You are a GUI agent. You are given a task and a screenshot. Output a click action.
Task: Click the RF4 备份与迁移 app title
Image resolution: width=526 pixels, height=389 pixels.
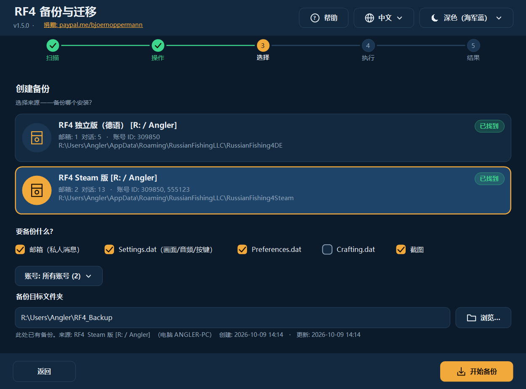(56, 12)
